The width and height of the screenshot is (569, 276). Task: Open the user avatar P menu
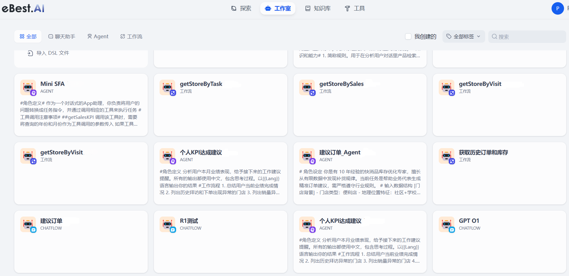point(557,8)
